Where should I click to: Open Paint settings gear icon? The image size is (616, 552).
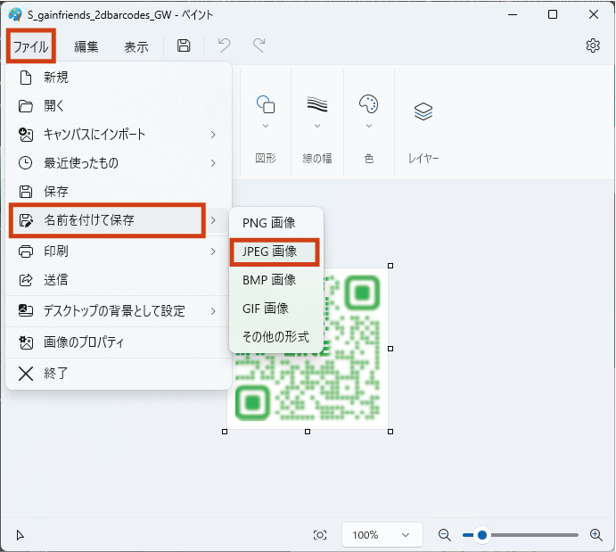click(x=593, y=45)
